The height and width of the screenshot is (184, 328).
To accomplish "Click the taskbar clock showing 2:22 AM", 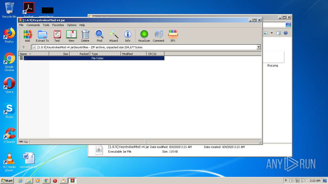I will (x=315, y=181).
